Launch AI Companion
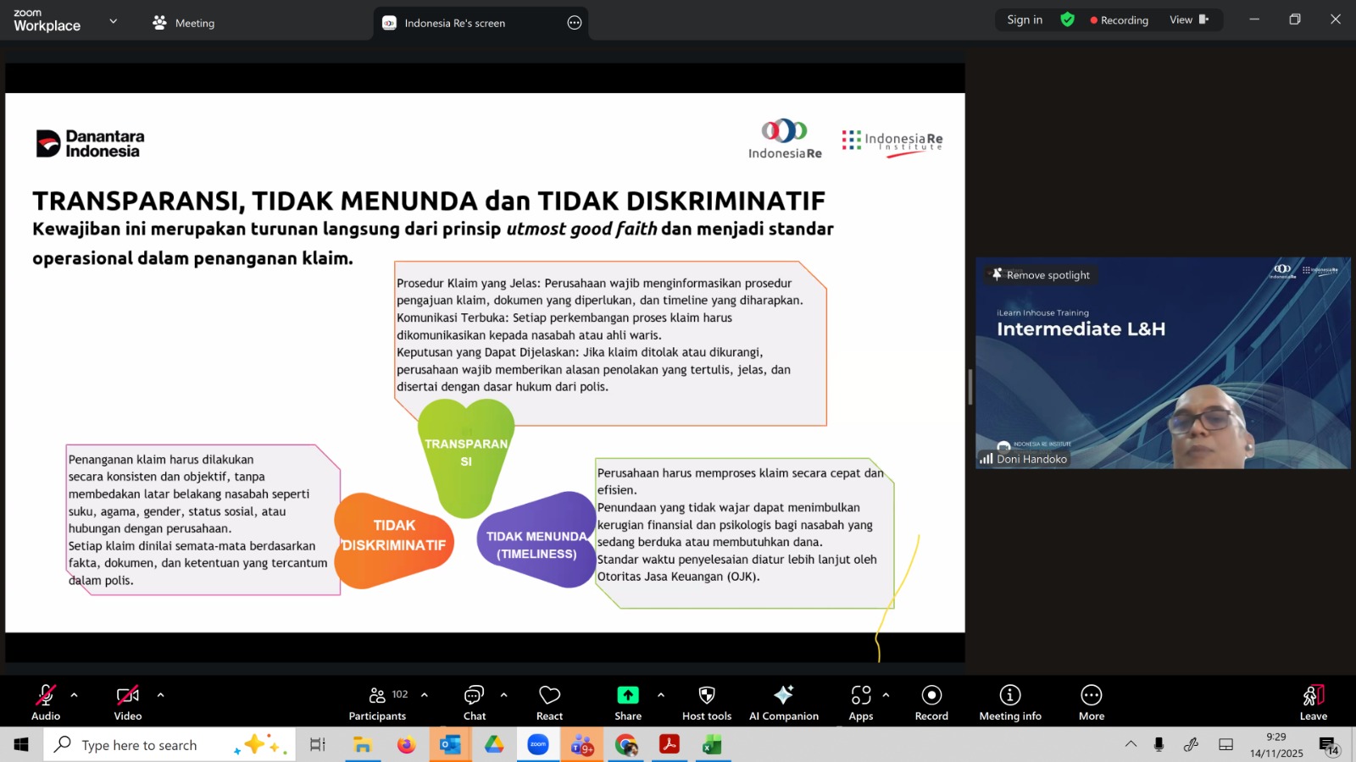The image size is (1356, 762). 783,703
